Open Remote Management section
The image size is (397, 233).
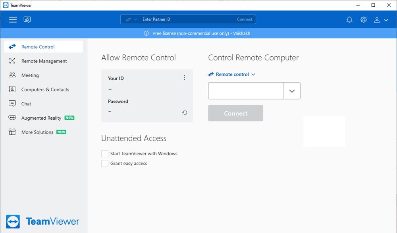(44, 61)
